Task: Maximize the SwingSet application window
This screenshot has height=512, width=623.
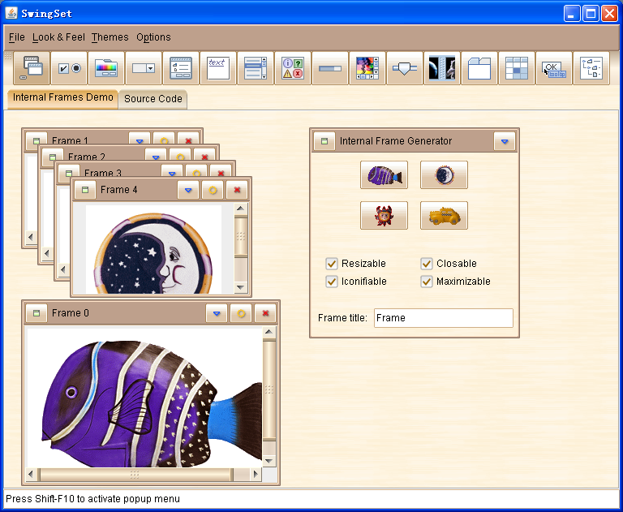Action: [591, 14]
